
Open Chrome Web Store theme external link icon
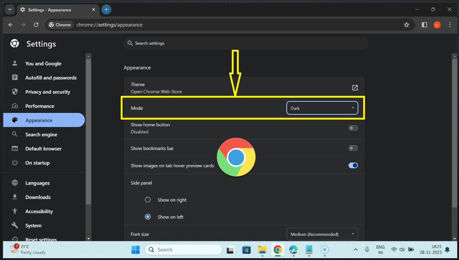click(355, 88)
